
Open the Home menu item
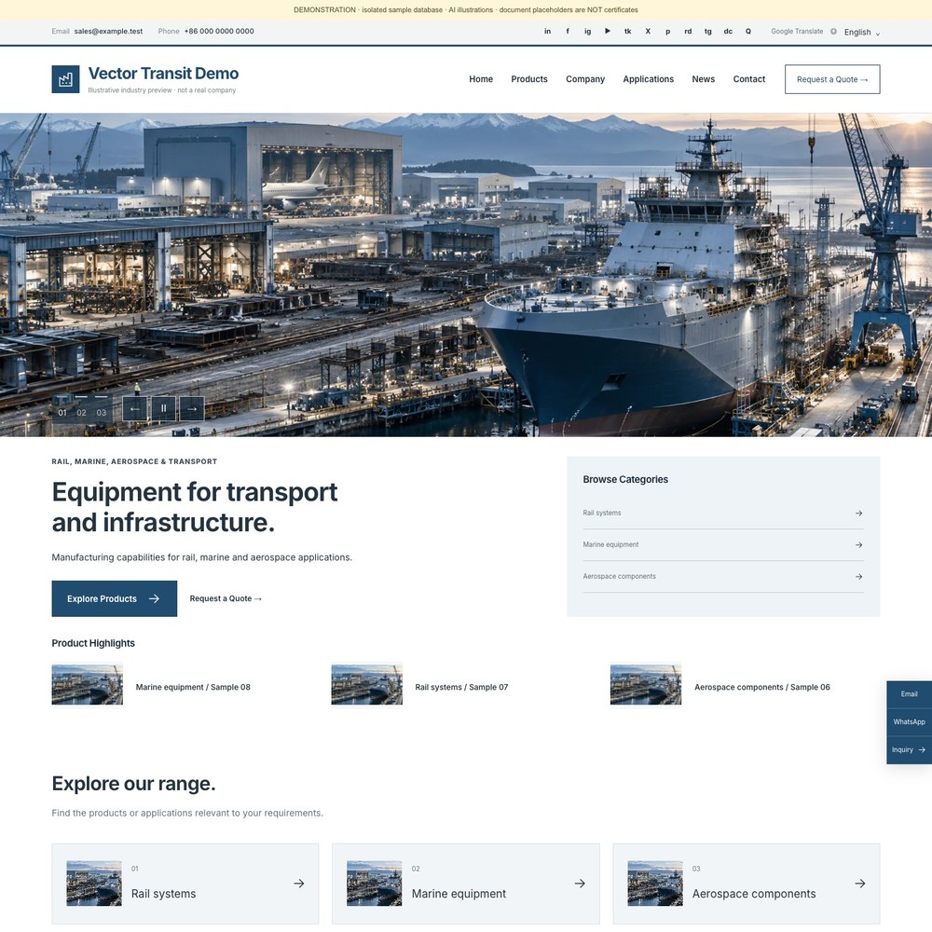click(x=481, y=79)
